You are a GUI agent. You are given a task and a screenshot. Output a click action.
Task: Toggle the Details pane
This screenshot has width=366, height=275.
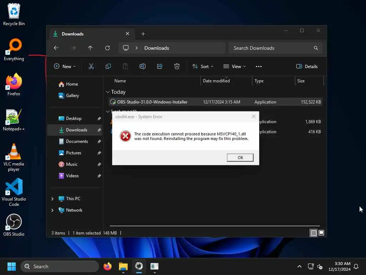(x=307, y=66)
